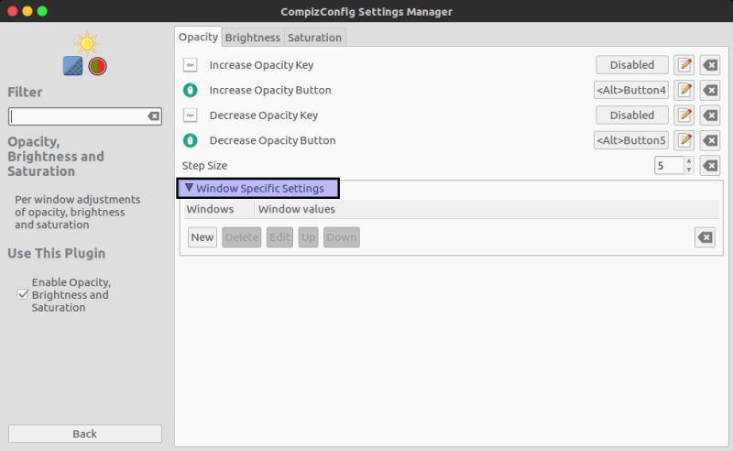The width and height of the screenshot is (733, 451).
Task: Click the keyboard icon beside Increase Opacity Key
Action: pos(191,65)
